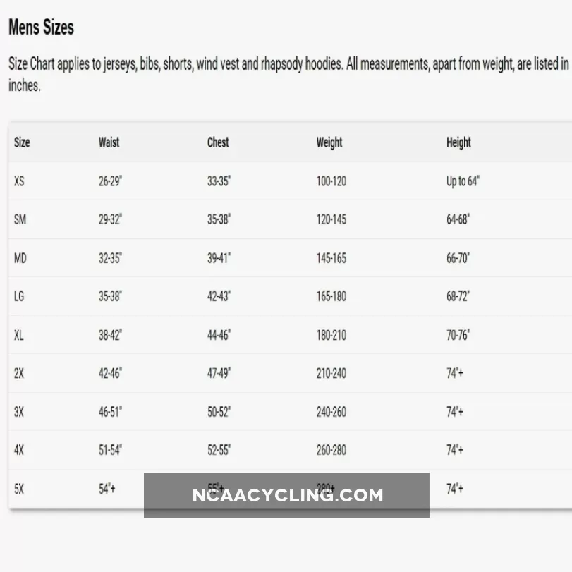Select the Height column header
572x572 pixels.
coord(458,142)
